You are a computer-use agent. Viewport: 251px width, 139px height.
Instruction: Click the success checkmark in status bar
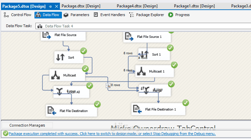5,133
